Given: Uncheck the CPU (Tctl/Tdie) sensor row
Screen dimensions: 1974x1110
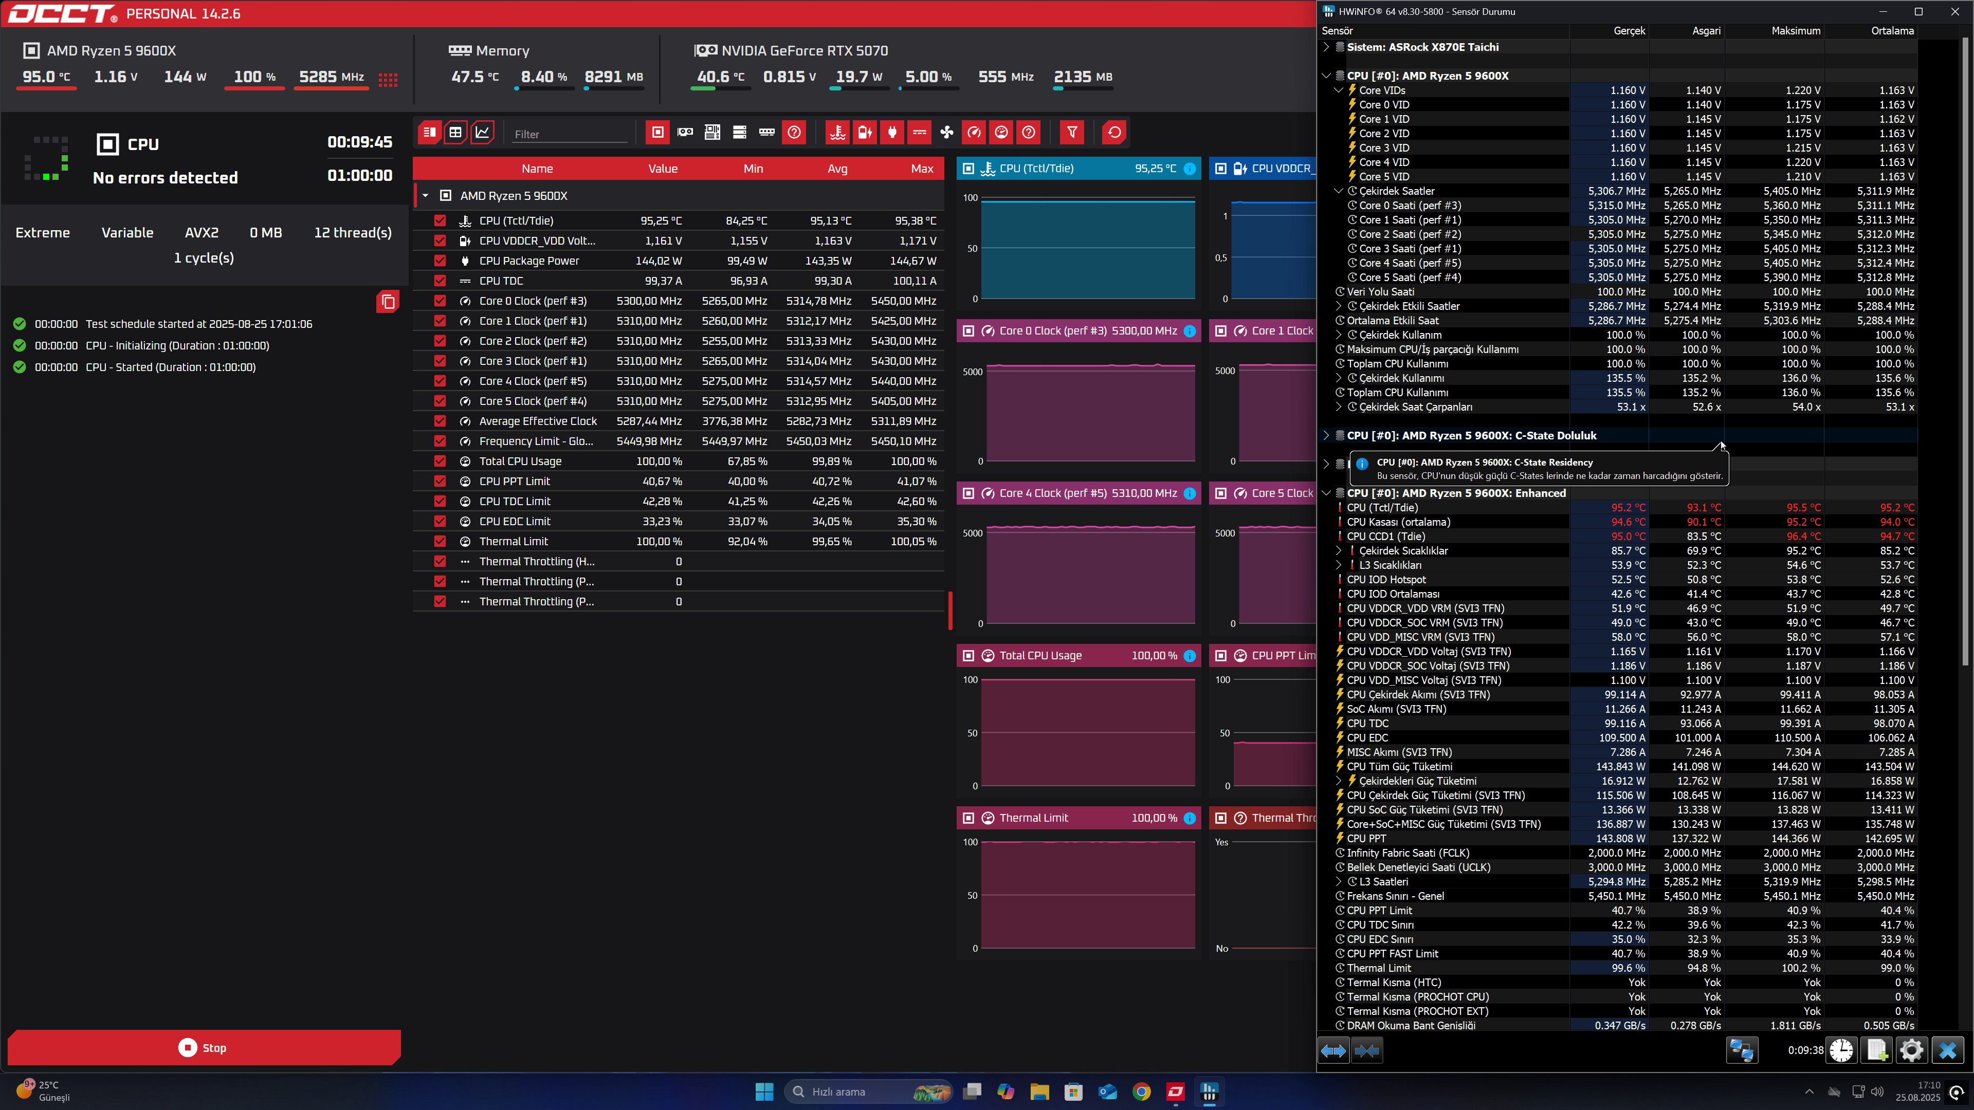Looking at the screenshot, I should [x=440, y=220].
